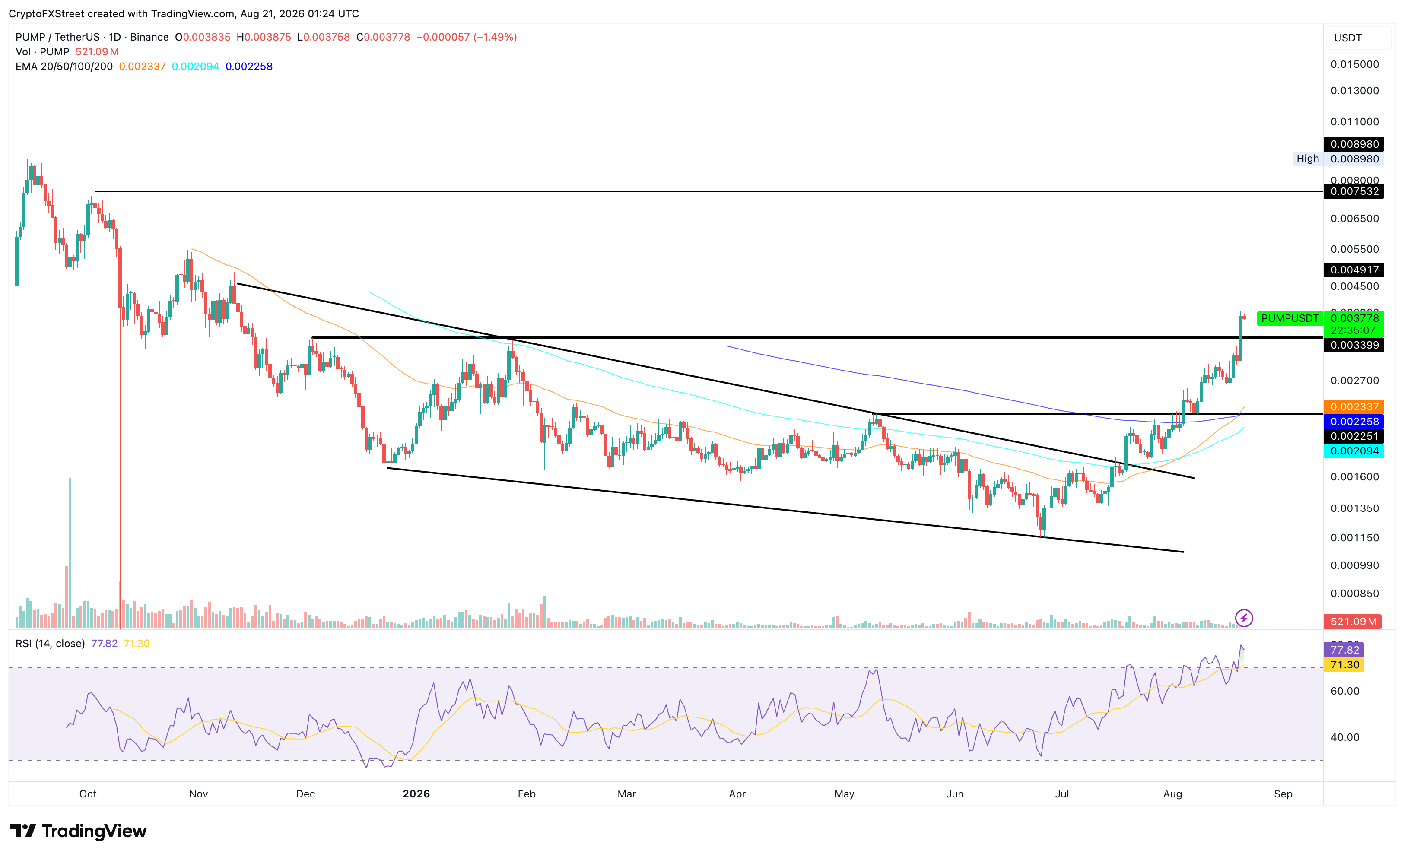Click the Oct label on the time axis
1404x857 pixels.
88,794
